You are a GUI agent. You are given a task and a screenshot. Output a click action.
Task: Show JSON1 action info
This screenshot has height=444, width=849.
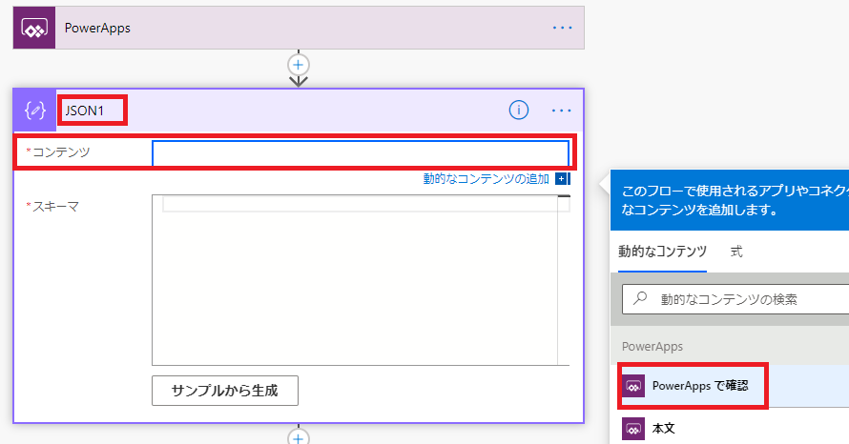click(x=518, y=111)
